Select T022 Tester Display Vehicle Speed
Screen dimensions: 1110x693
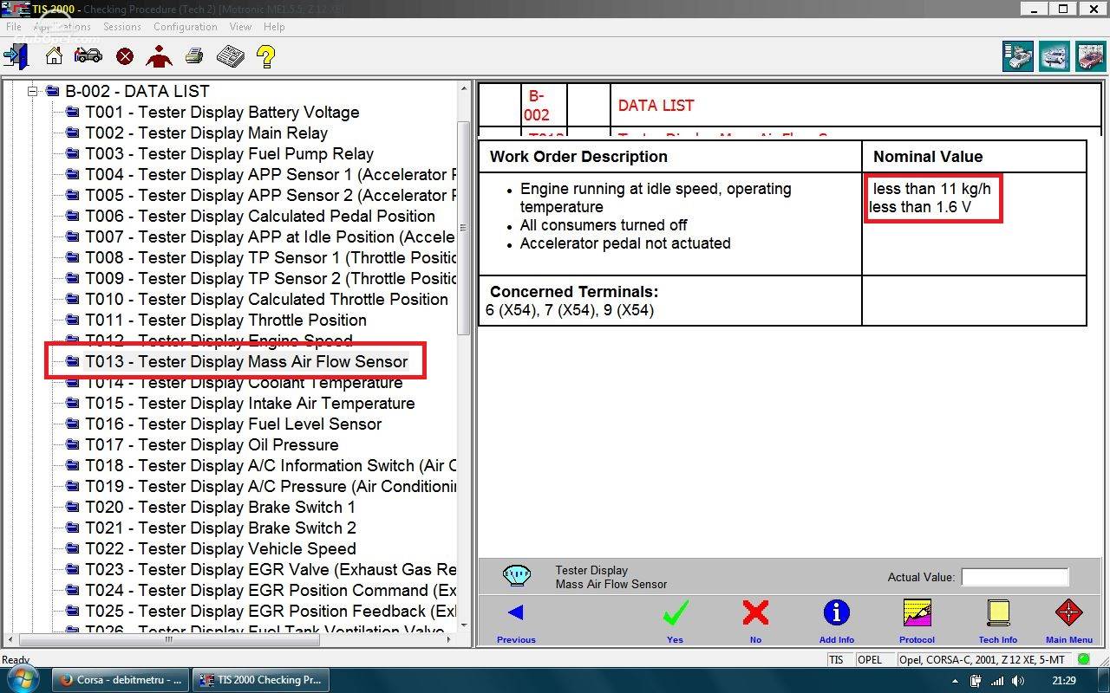tap(220, 548)
